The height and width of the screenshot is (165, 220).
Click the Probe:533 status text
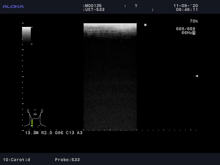pyautogui.click(x=67, y=159)
